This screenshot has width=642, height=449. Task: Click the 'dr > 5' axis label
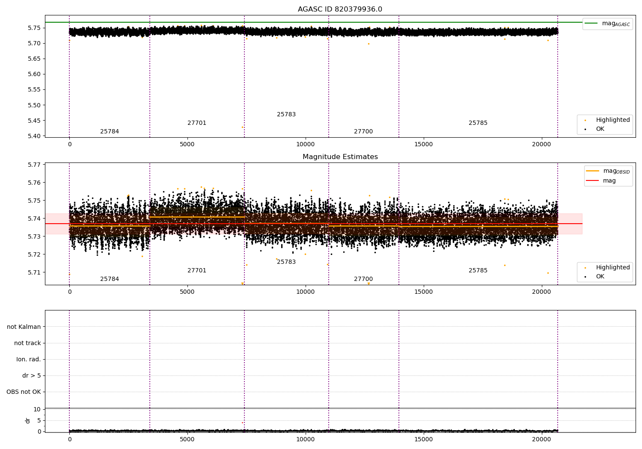tap(32, 375)
